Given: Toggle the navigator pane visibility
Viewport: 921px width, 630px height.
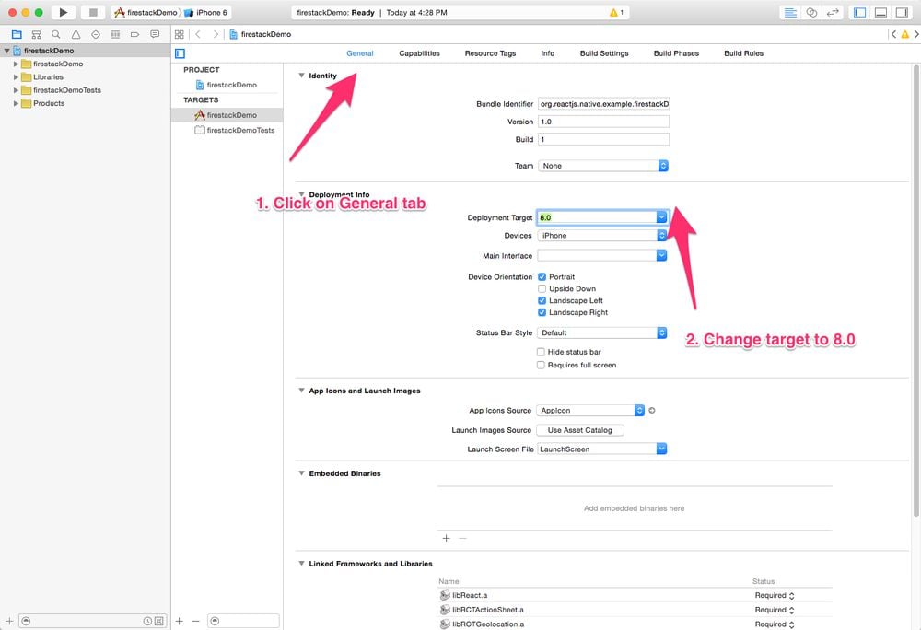Looking at the screenshot, I should pos(860,12).
